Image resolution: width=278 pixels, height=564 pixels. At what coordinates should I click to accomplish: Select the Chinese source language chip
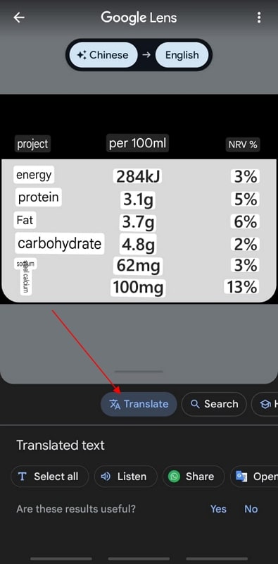[x=103, y=55]
